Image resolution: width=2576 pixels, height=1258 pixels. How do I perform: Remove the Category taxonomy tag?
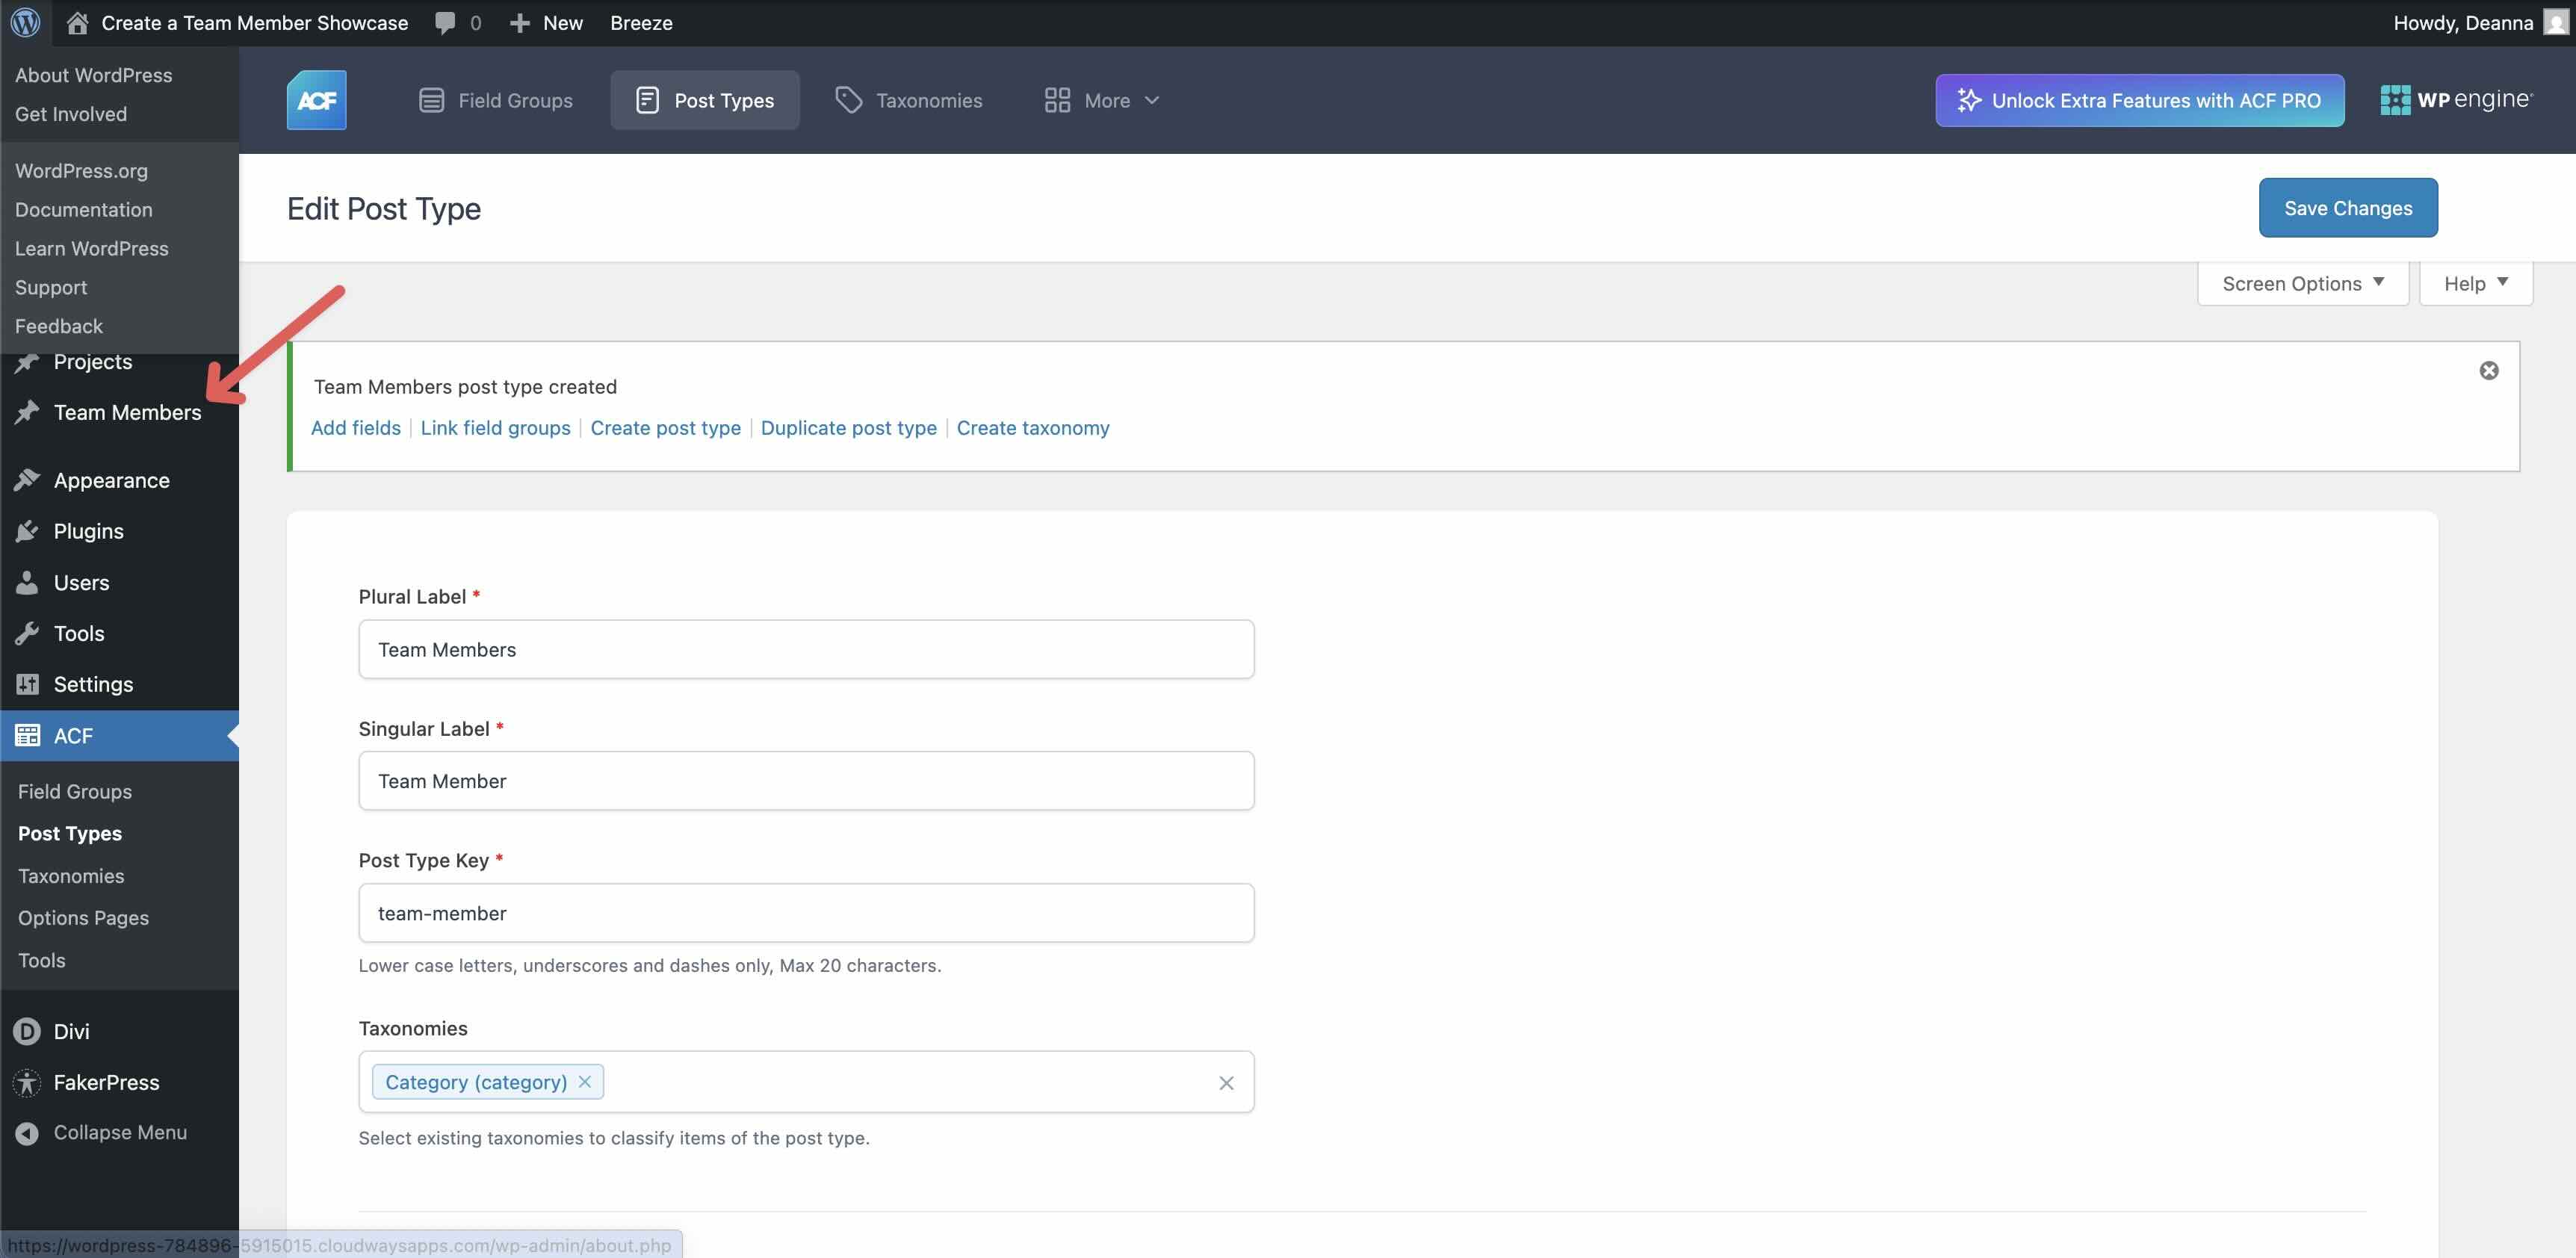[x=585, y=1081]
